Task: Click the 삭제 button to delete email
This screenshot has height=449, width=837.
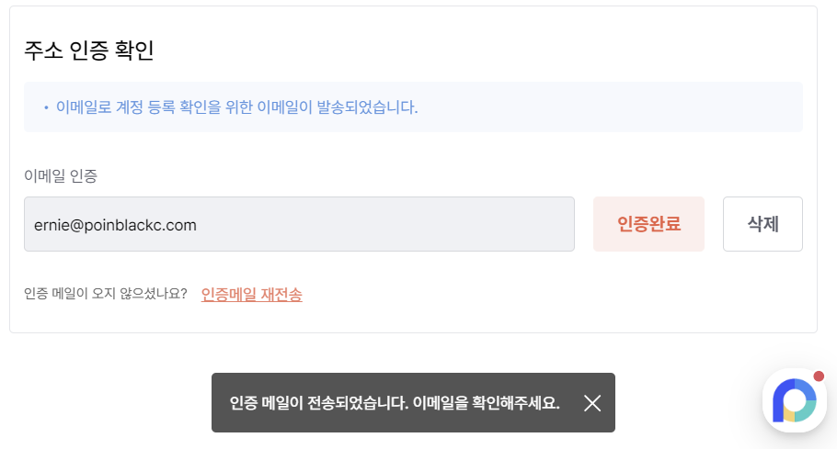Action: click(762, 224)
